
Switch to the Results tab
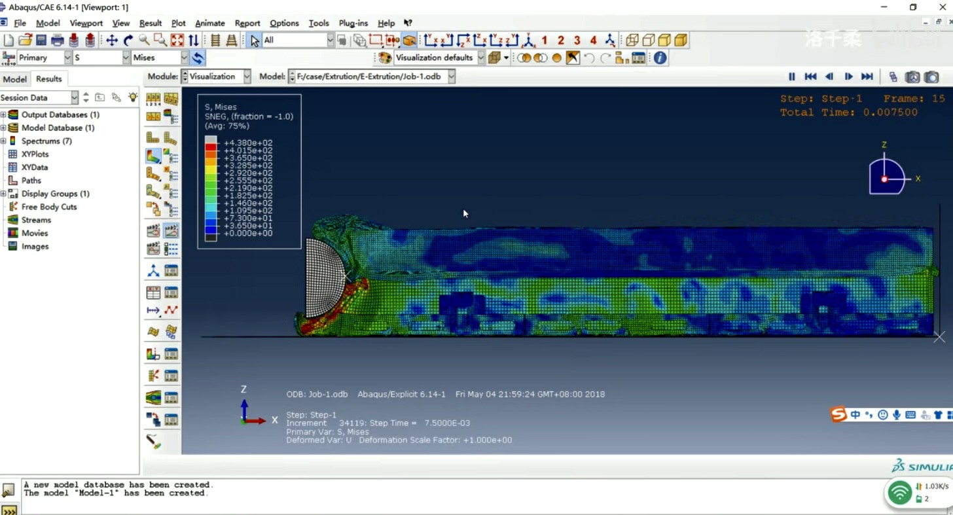coord(48,79)
